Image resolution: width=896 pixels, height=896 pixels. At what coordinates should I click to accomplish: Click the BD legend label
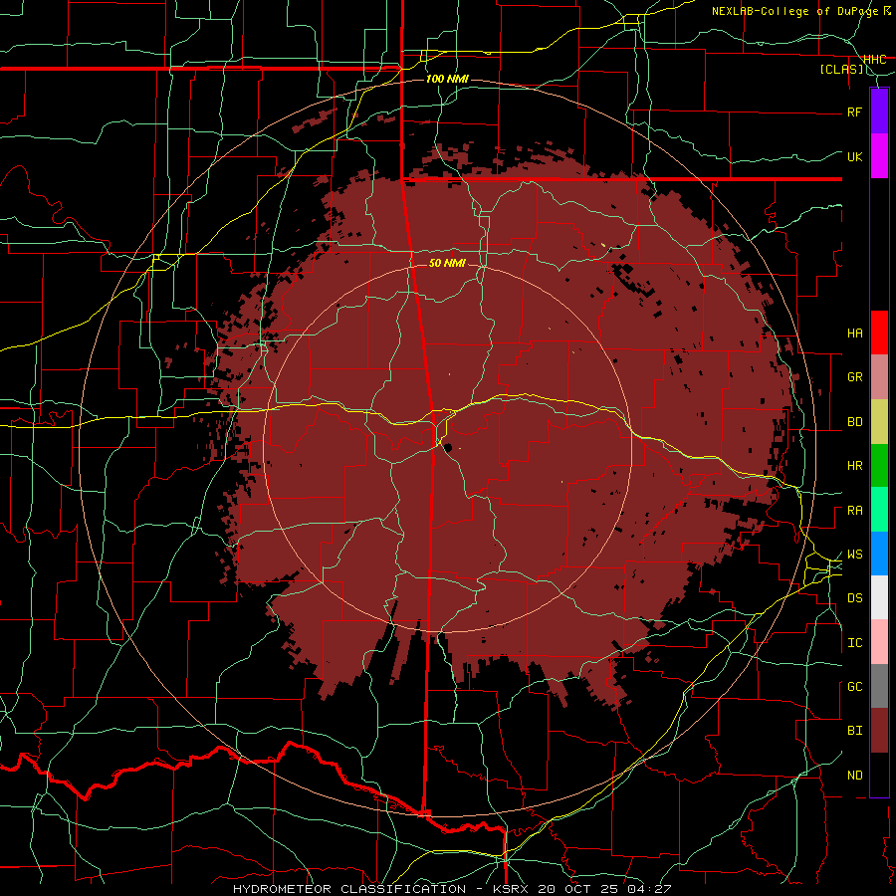point(854,422)
